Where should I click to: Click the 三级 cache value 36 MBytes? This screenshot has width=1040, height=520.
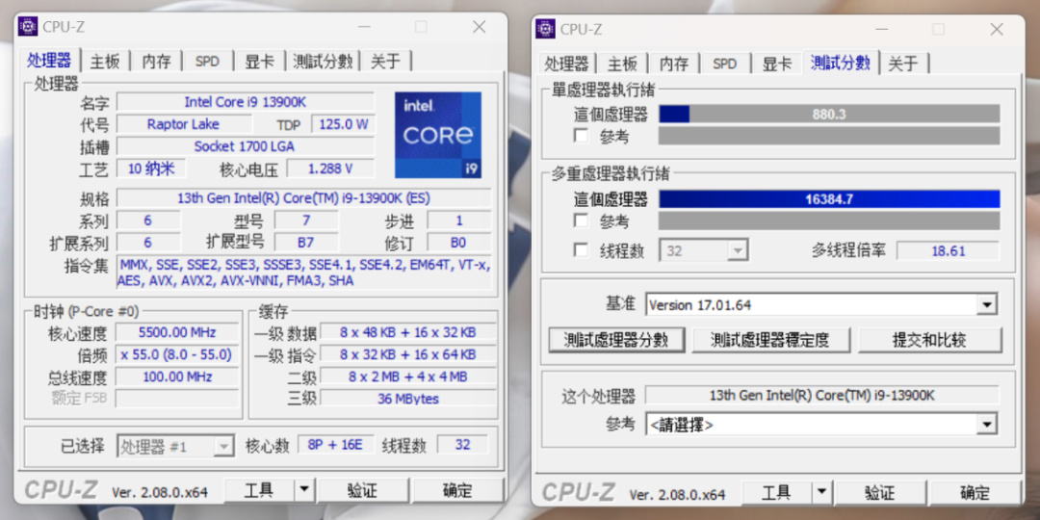[408, 399]
